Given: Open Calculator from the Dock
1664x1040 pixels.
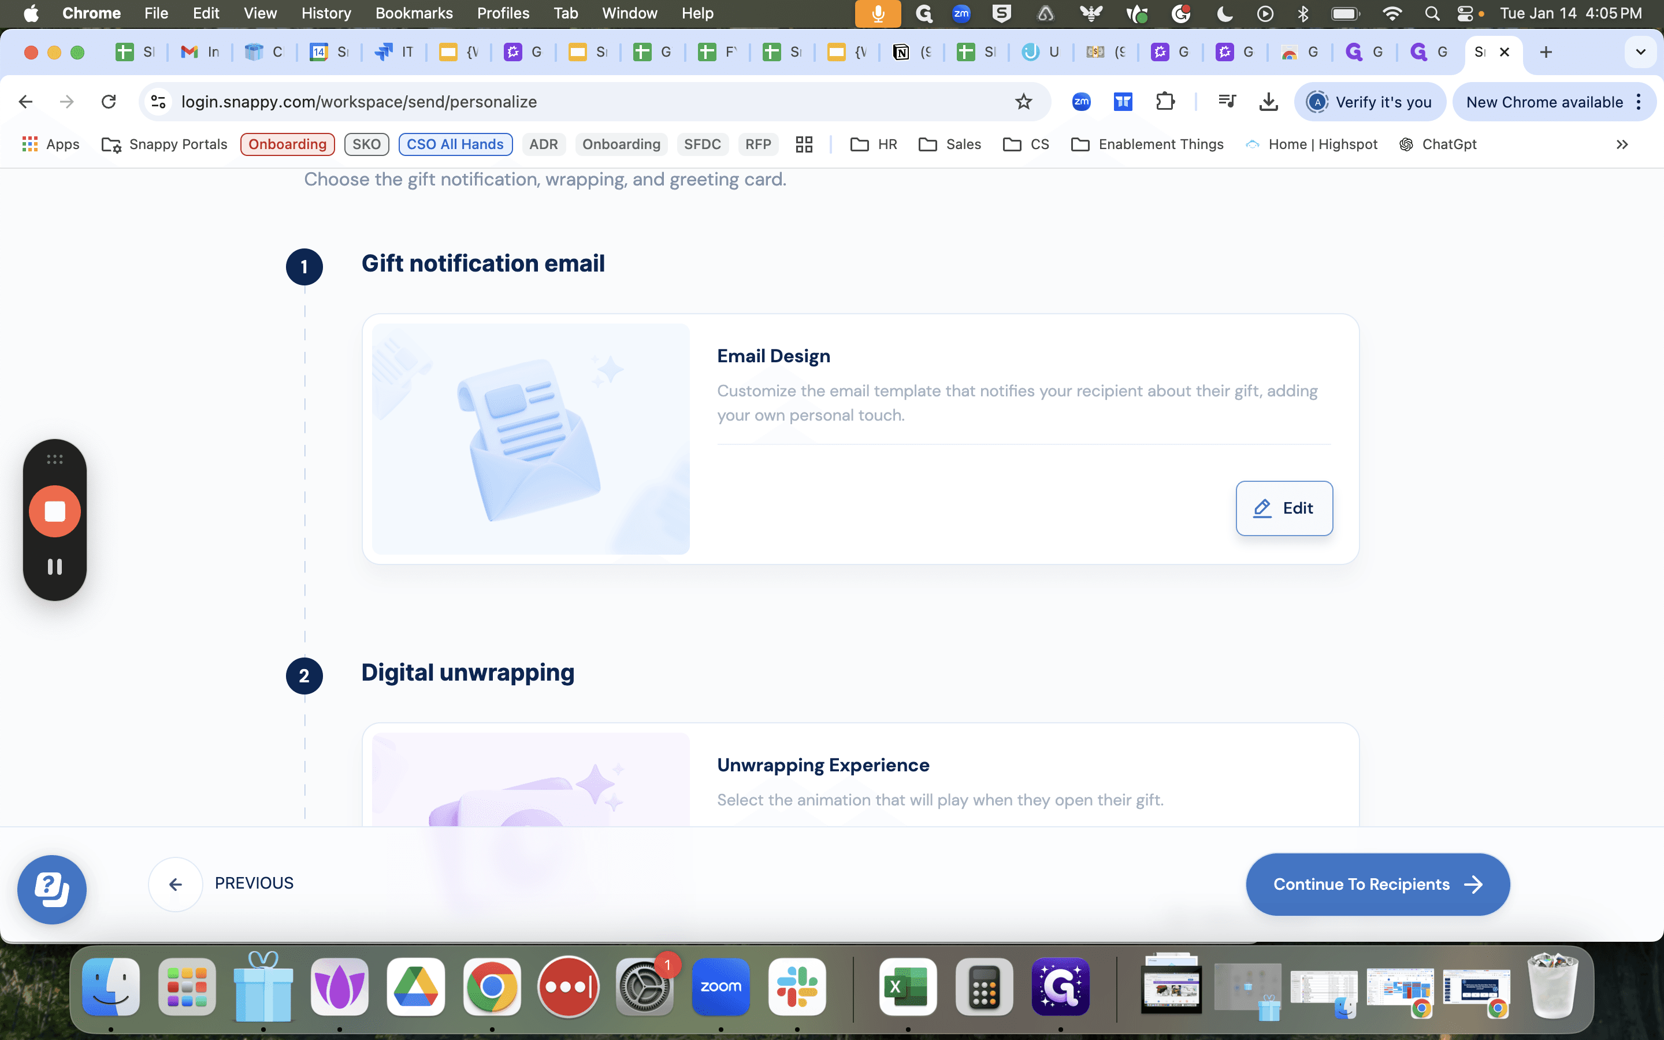Looking at the screenshot, I should 984,986.
